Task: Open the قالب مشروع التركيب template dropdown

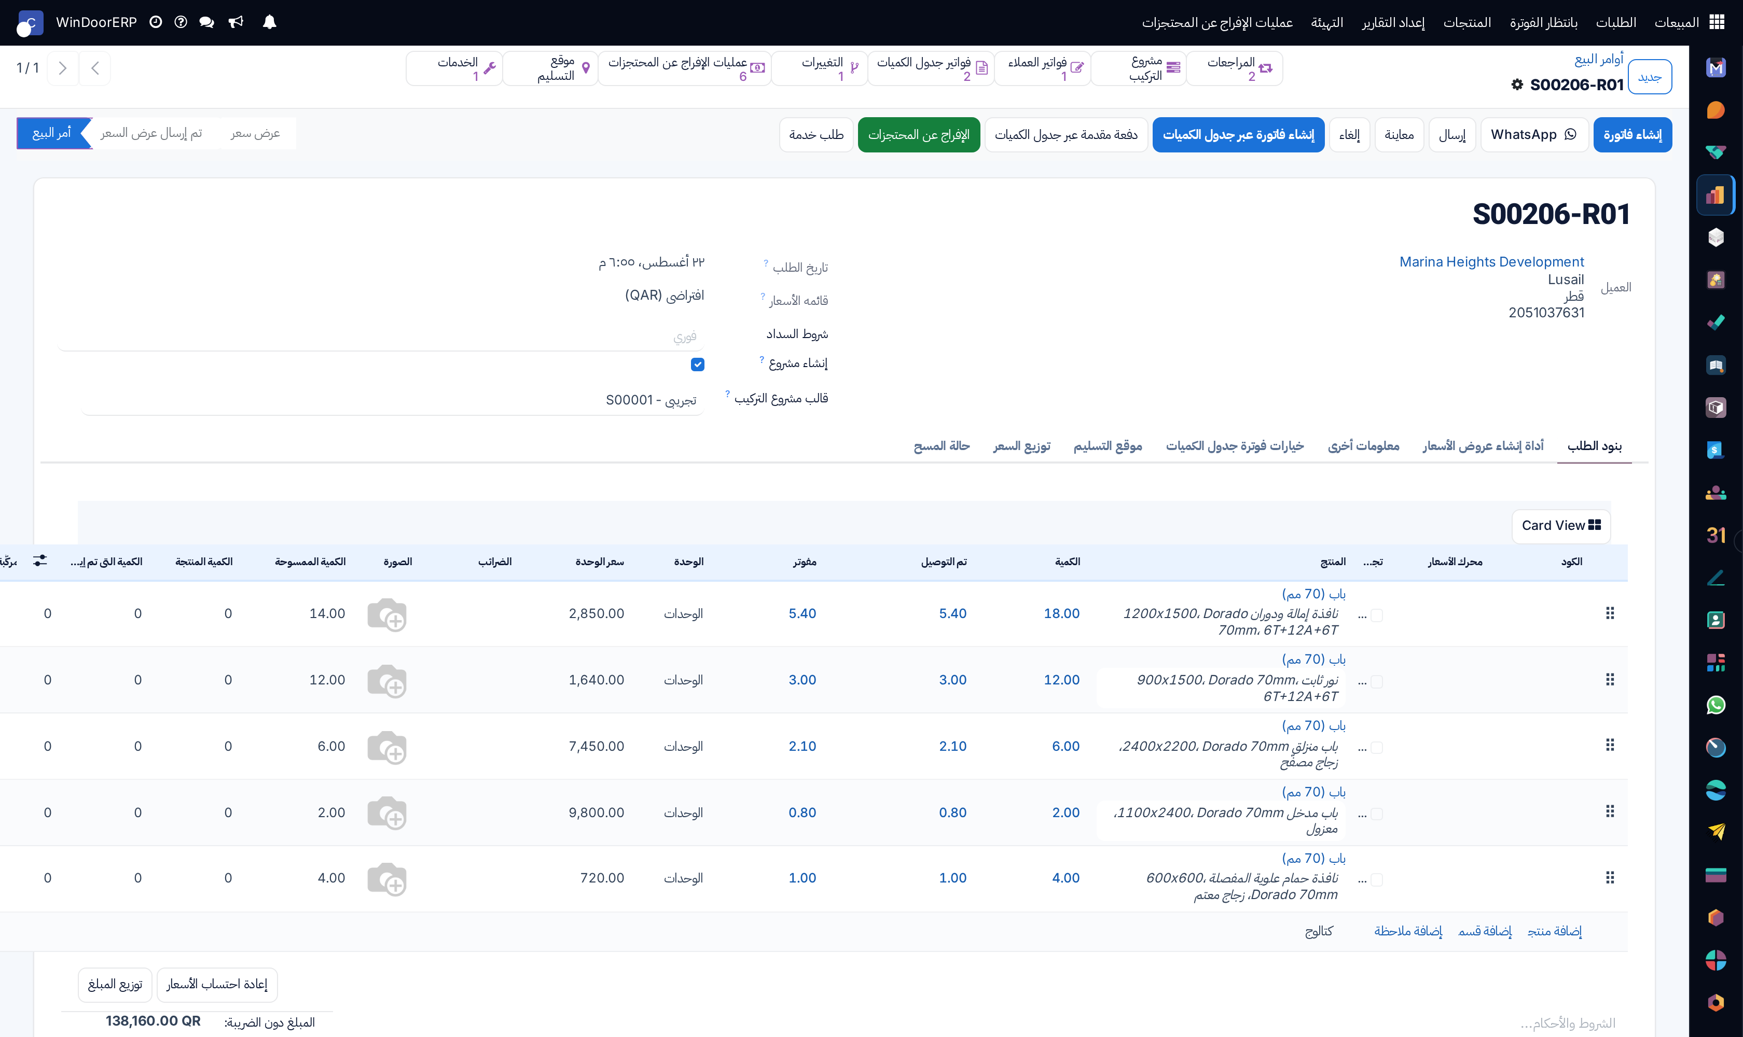Action: click(392, 400)
